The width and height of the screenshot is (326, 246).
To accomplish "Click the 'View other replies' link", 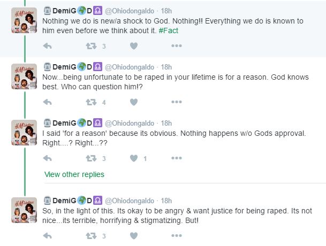I will point(74,174).
